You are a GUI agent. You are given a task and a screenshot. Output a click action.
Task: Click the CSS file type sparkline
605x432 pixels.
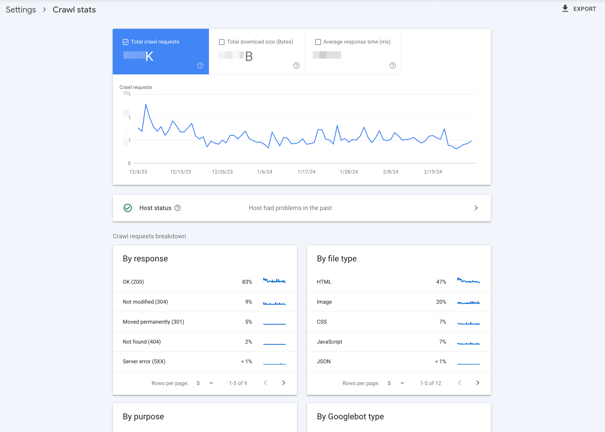469,323
